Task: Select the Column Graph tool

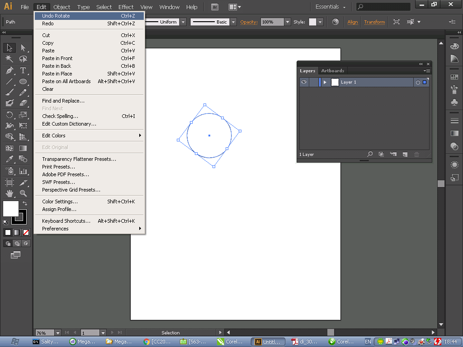Action: [23, 171]
